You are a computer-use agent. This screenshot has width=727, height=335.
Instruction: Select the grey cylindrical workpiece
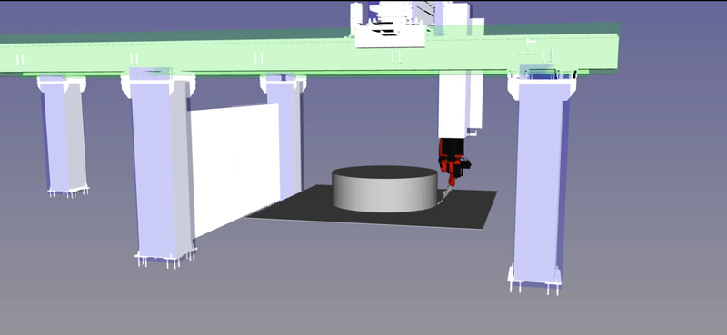pos(384,189)
